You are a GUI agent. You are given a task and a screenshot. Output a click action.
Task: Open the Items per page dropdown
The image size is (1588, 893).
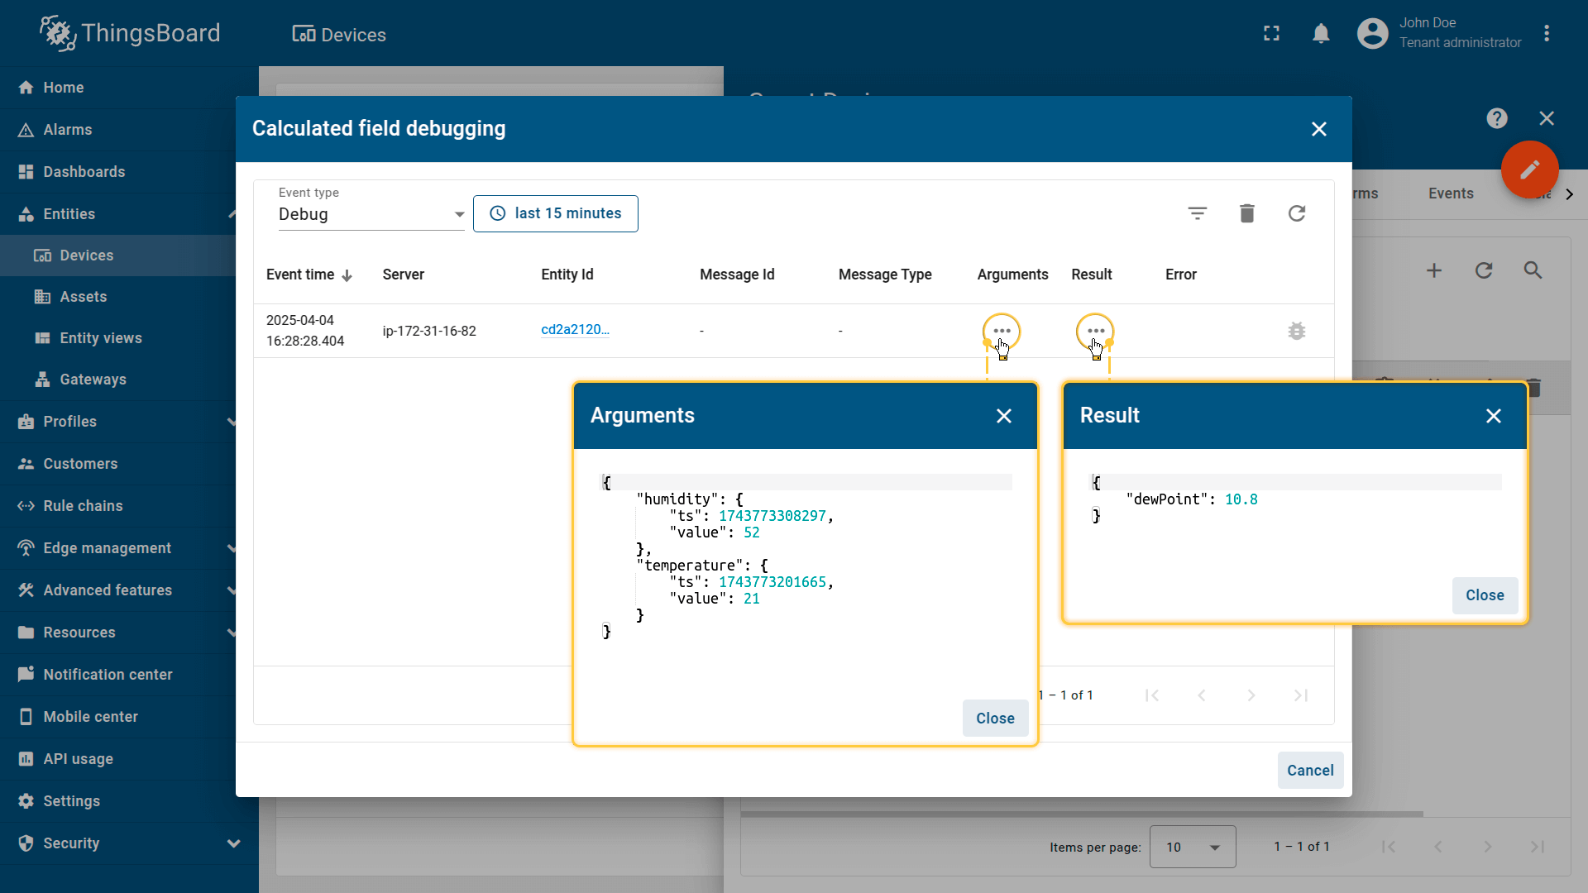(x=1192, y=847)
